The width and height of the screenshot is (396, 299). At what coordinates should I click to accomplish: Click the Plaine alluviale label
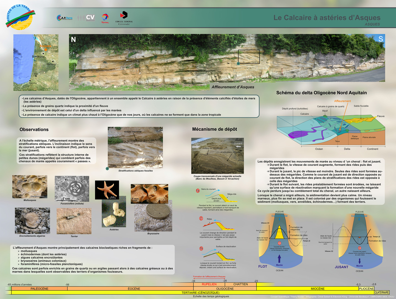pos(369,137)
